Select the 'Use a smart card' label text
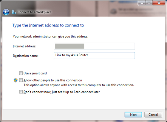 coord(35,73)
